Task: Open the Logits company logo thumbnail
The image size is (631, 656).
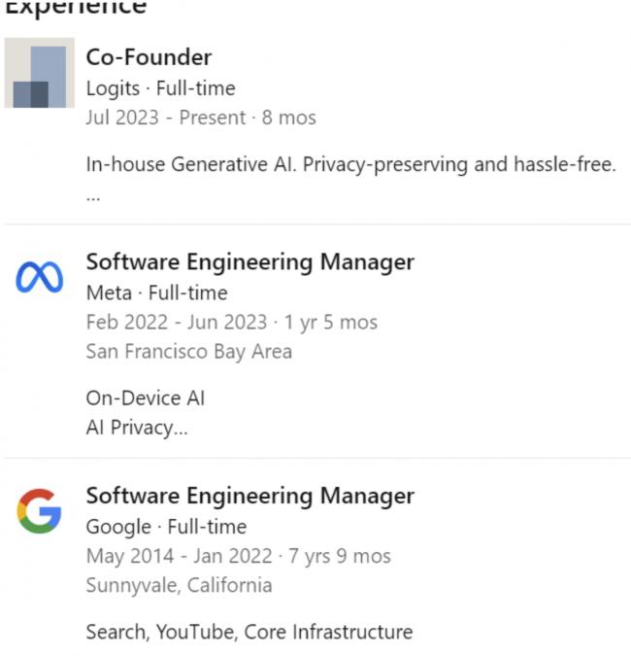Action: pyautogui.click(x=40, y=73)
